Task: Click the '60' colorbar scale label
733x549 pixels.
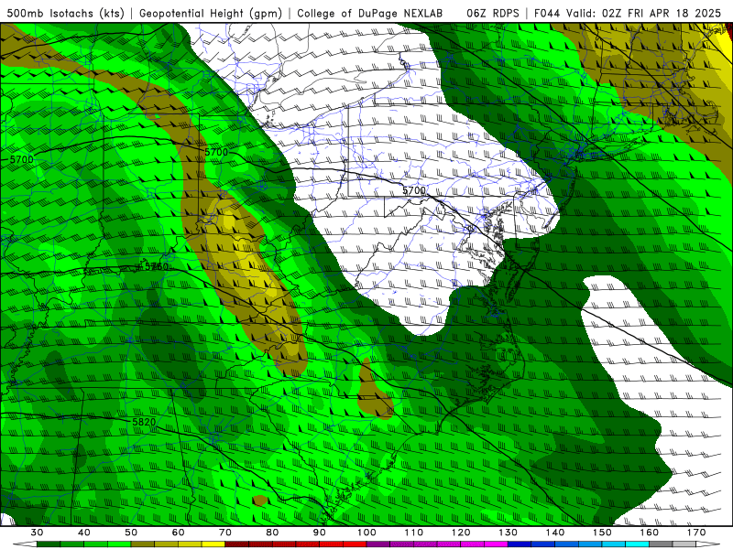Action: pos(178,533)
